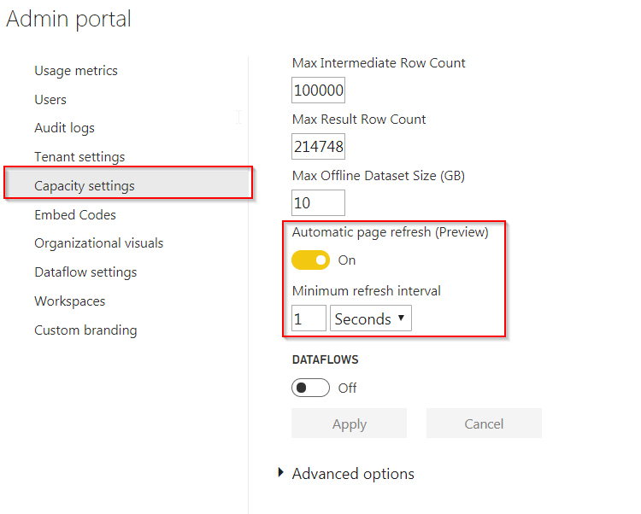Turn off Automatic page refresh toggle
This screenshot has width=641, height=514.
pos(311,260)
